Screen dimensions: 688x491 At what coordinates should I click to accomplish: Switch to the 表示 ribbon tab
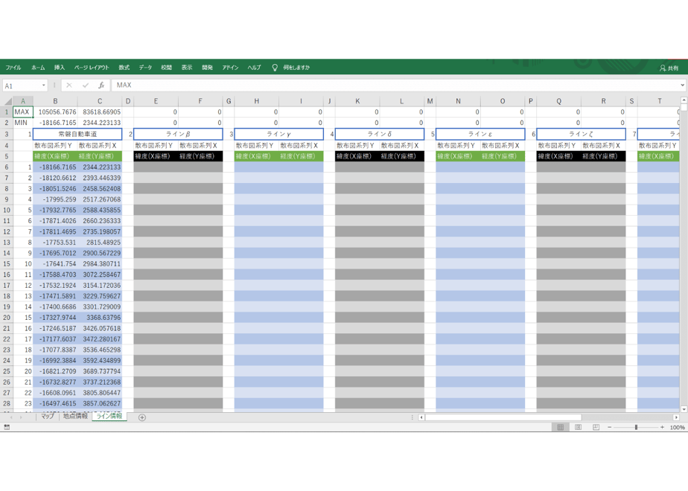click(x=187, y=68)
